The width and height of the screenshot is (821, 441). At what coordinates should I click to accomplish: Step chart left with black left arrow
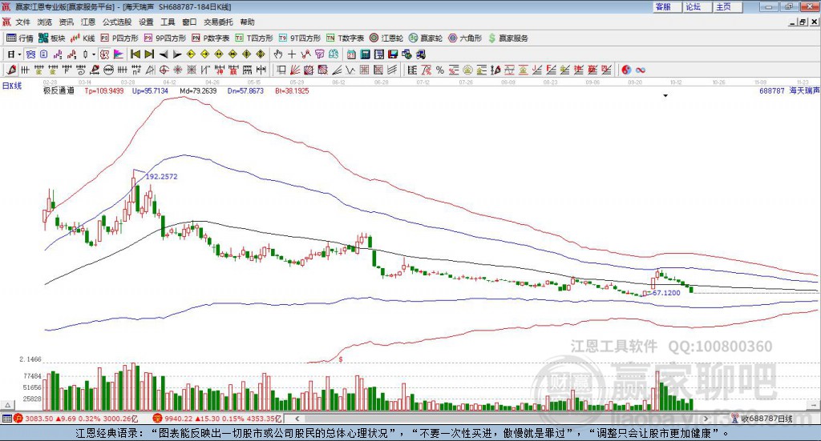(164, 54)
